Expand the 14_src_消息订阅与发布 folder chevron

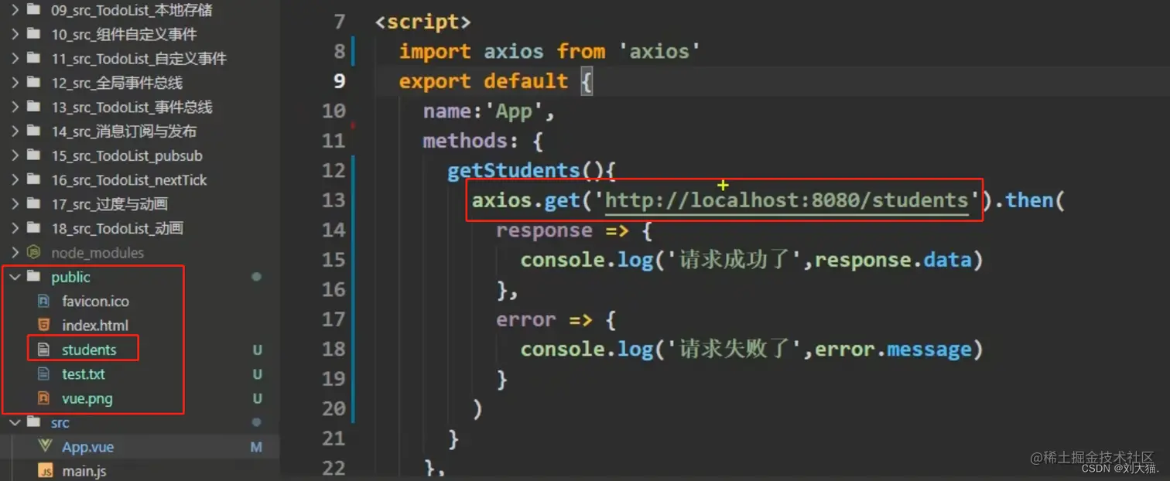coord(15,131)
